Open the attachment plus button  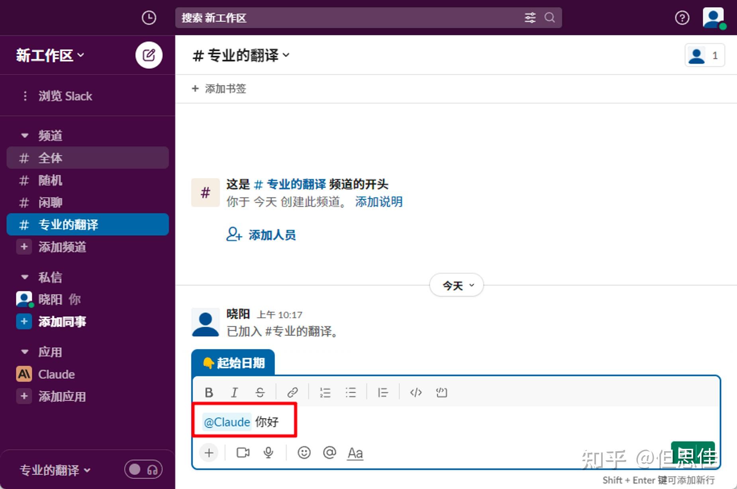209,453
